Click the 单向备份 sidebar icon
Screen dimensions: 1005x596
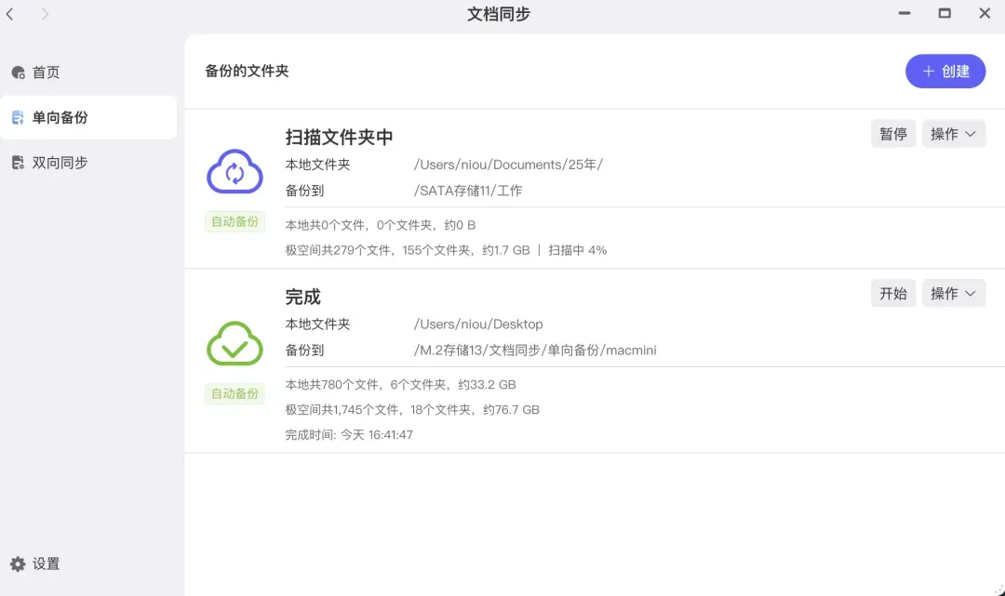[18, 118]
